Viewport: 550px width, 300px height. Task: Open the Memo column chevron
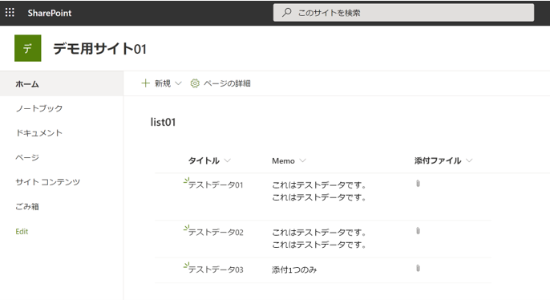pyautogui.click(x=303, y=160)
